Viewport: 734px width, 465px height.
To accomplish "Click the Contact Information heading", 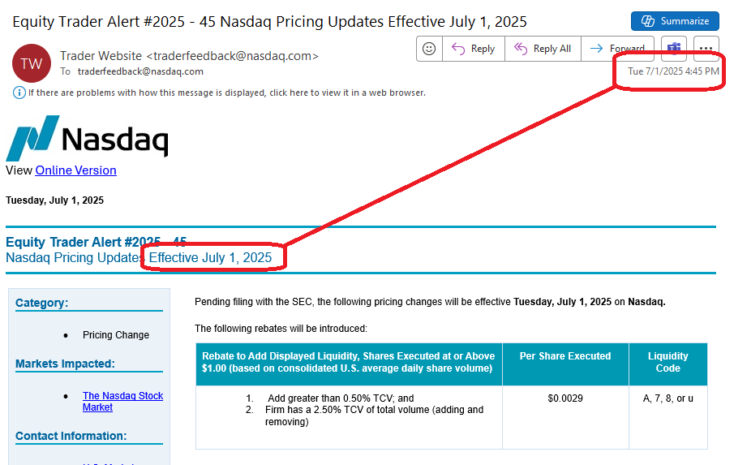I will (x=71, y=436).
